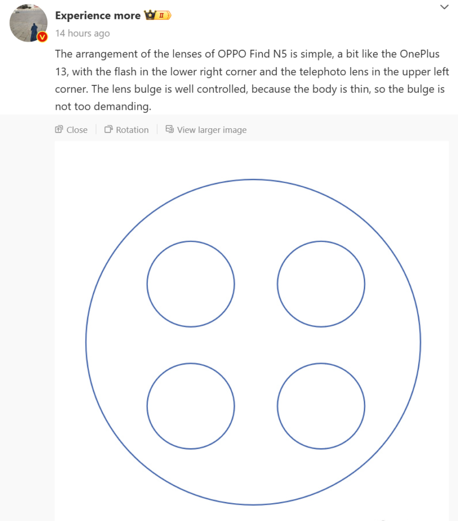The height and width of the screenshot is (521, 458).
Task: Click the center of the camera diagram
Action: coord(253,342)
